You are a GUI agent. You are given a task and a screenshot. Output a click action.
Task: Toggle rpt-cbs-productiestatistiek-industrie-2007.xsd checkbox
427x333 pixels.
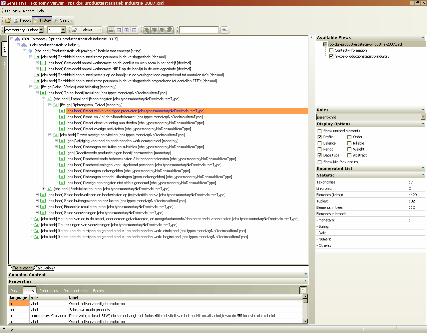(325, 44)
